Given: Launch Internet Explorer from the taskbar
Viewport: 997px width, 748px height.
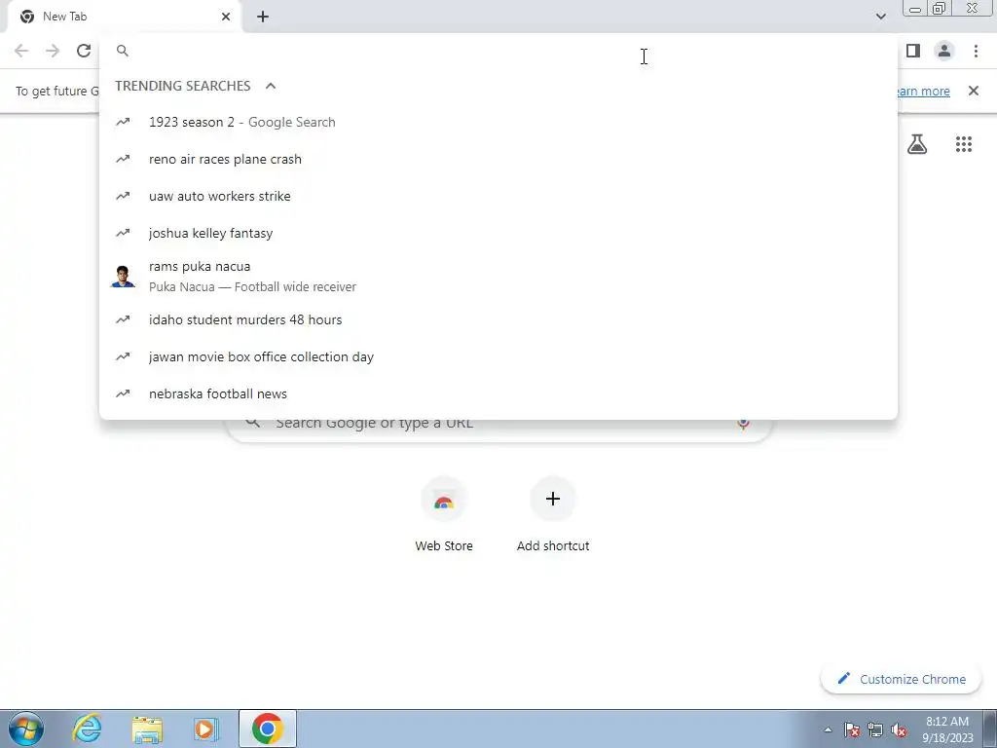Looking at the screenshot, I should tap(87, 729).
